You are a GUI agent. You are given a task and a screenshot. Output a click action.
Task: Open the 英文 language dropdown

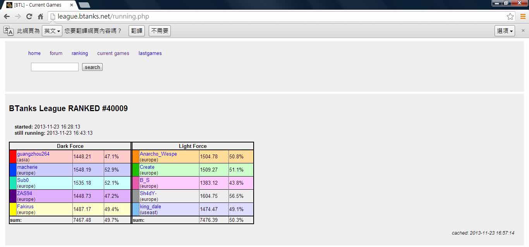click(52, 31)
